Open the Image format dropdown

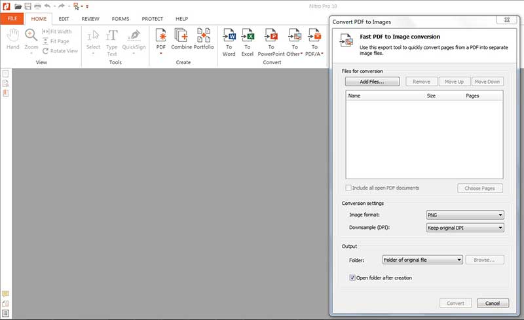[465, 215]
